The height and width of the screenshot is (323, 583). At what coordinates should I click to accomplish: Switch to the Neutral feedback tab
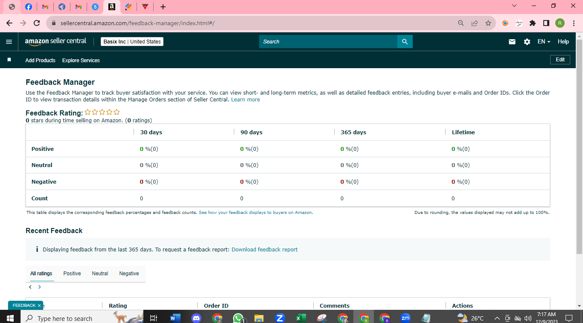pyautogui.click(x=100, y=274)
